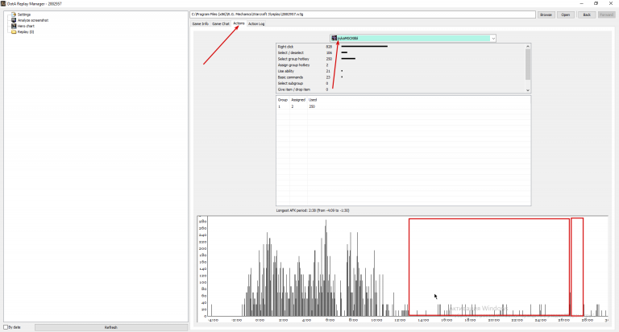Open the Settings tree item icon
The width and height of the screenshot is (619, 332).
pyautogui.click(x=14, y=15)
